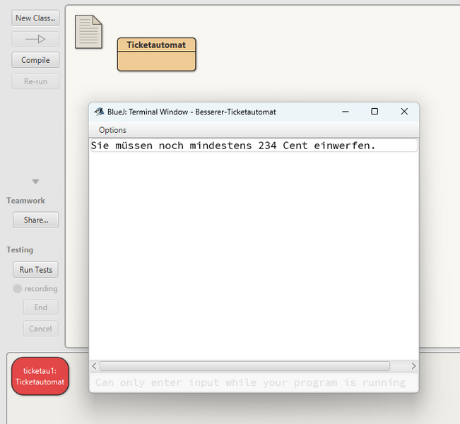The image size is (460, 424).
Task: Maximize the terminal window
Action: 375,112
